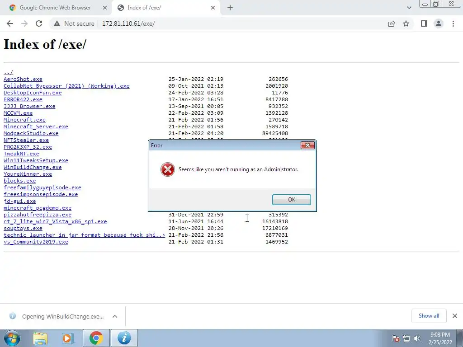The width and height of the screenshot is (463, 347).
Task: Click Minecraft_Server.exe link
Action: click(36, 127)
